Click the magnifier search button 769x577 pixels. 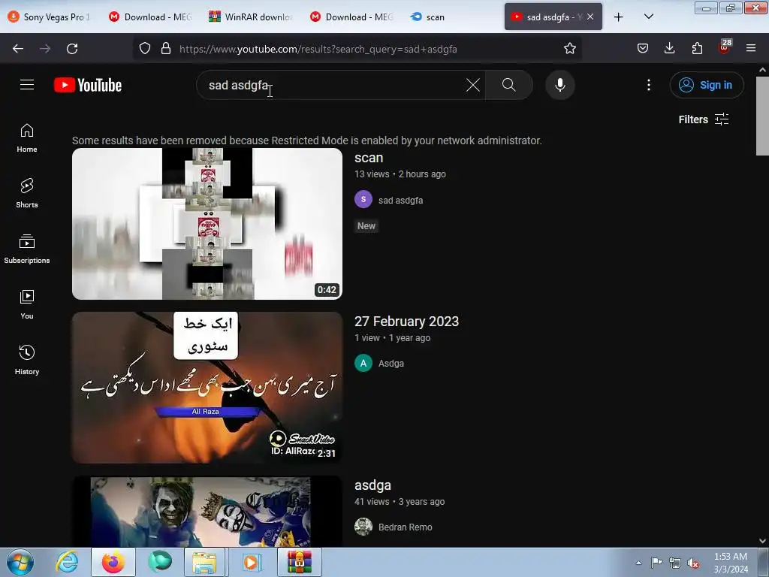tap(509, 85)
